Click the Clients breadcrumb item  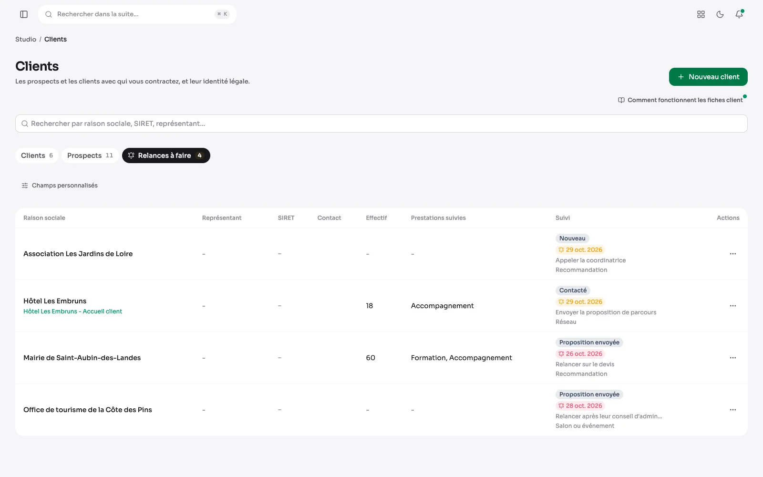(x=55, y=40)
